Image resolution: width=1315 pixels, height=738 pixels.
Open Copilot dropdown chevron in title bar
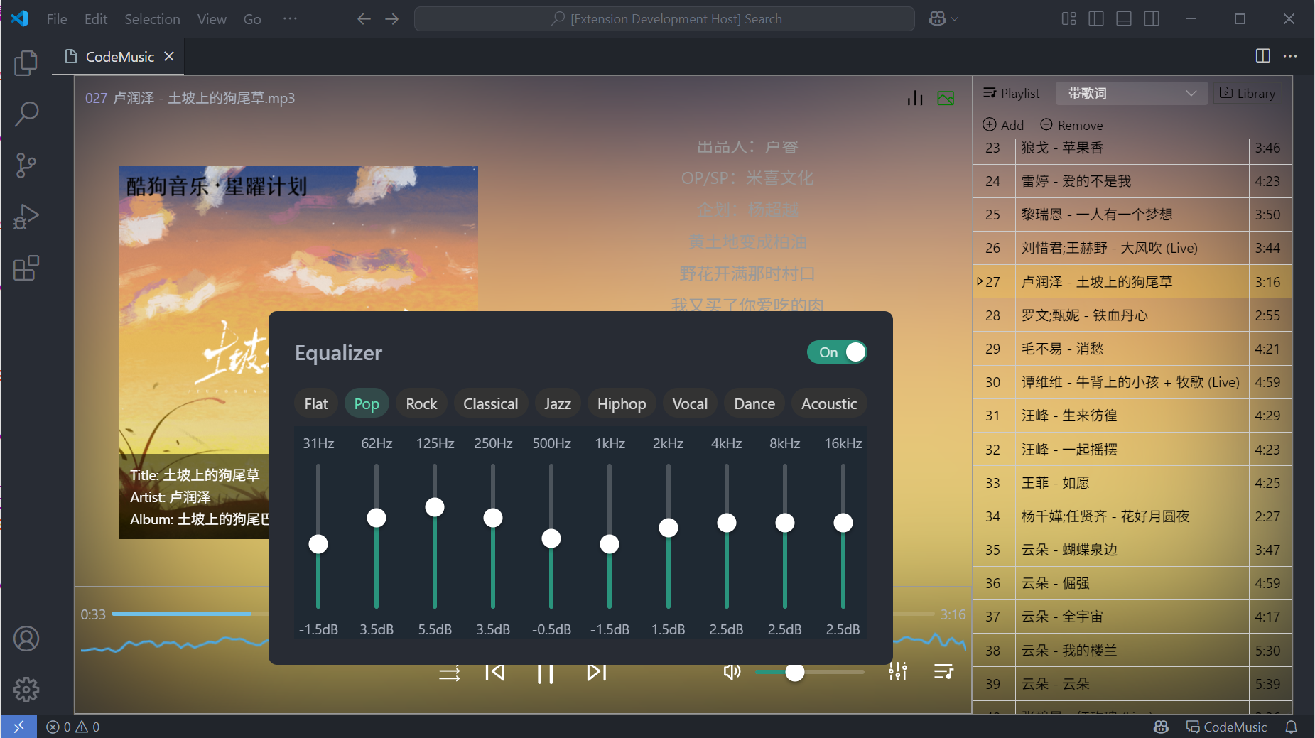(x=955, y=19)
